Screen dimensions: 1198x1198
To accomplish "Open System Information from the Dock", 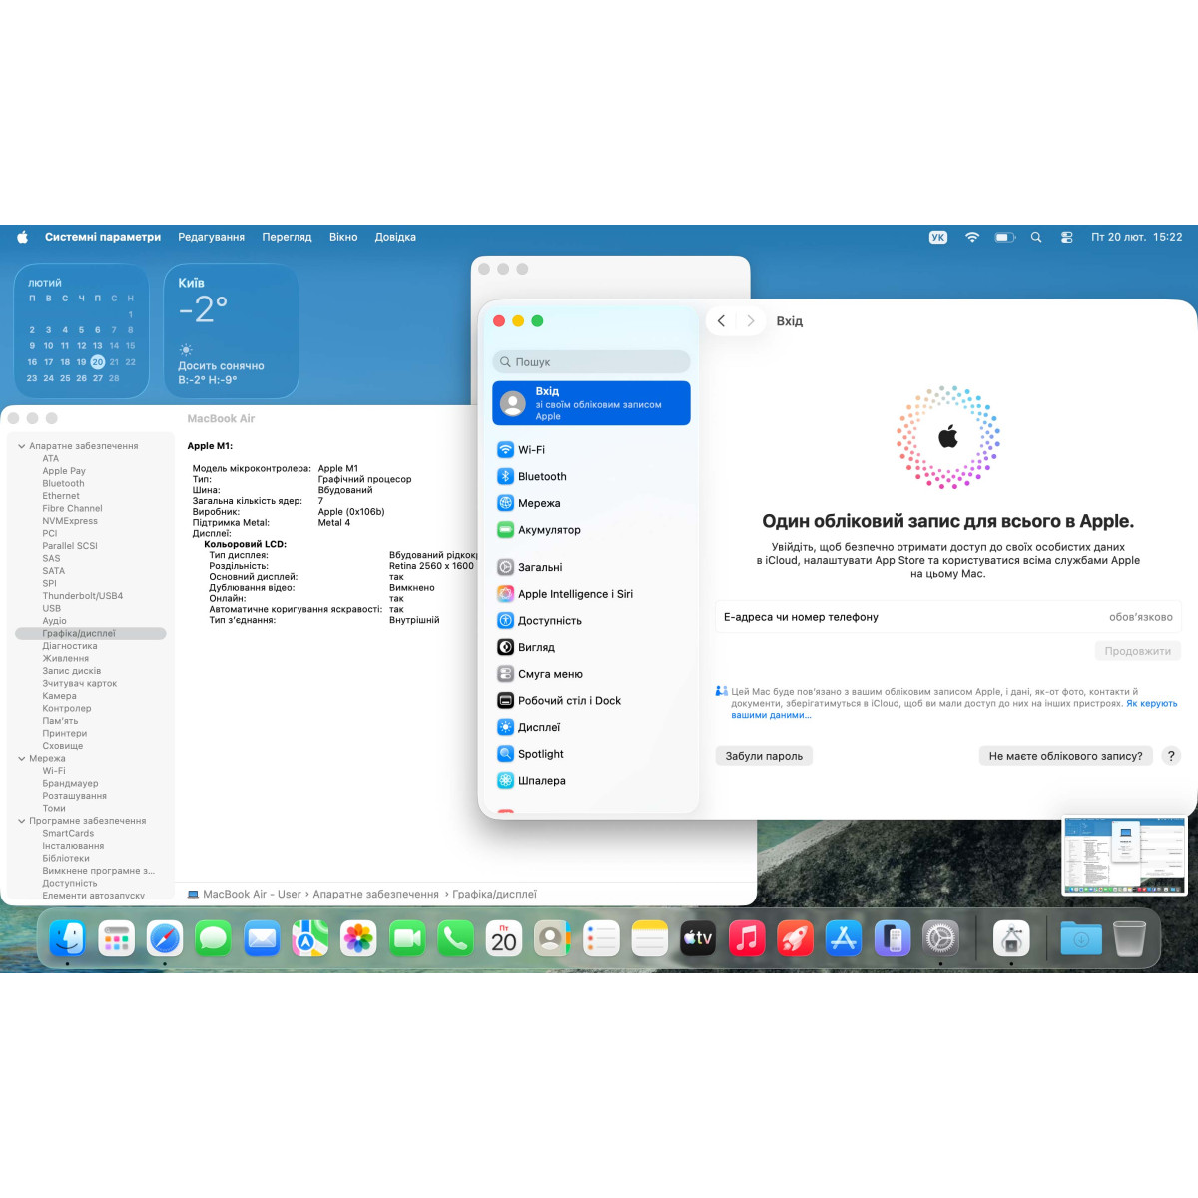I will pos(1011,938).
